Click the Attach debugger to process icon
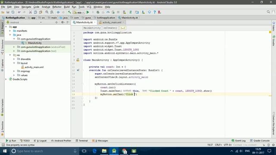Screen dimensions: 276x155 [x=113, y=12]
